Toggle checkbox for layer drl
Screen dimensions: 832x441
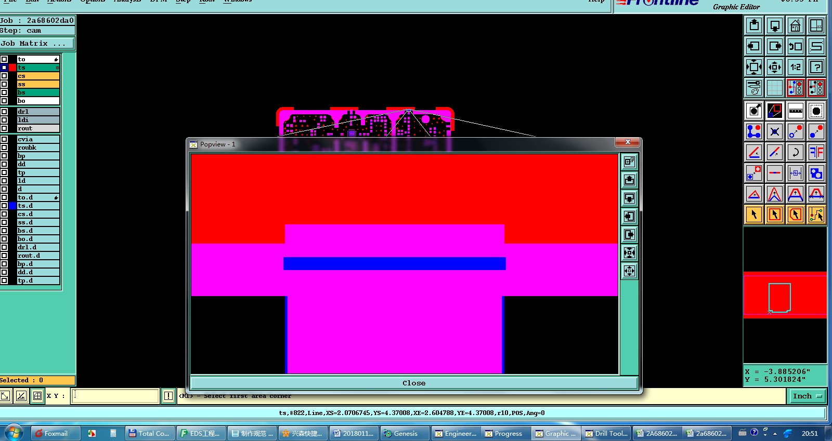pos(4,112)
